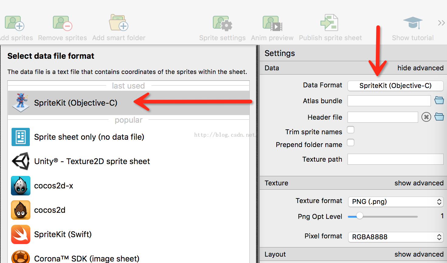
Task: Click hide advanced in the Data section
Action: pos(420,68)
